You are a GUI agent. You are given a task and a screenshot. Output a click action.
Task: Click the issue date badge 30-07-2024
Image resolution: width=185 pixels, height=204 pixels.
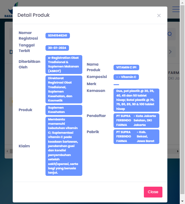click(57, 48)
